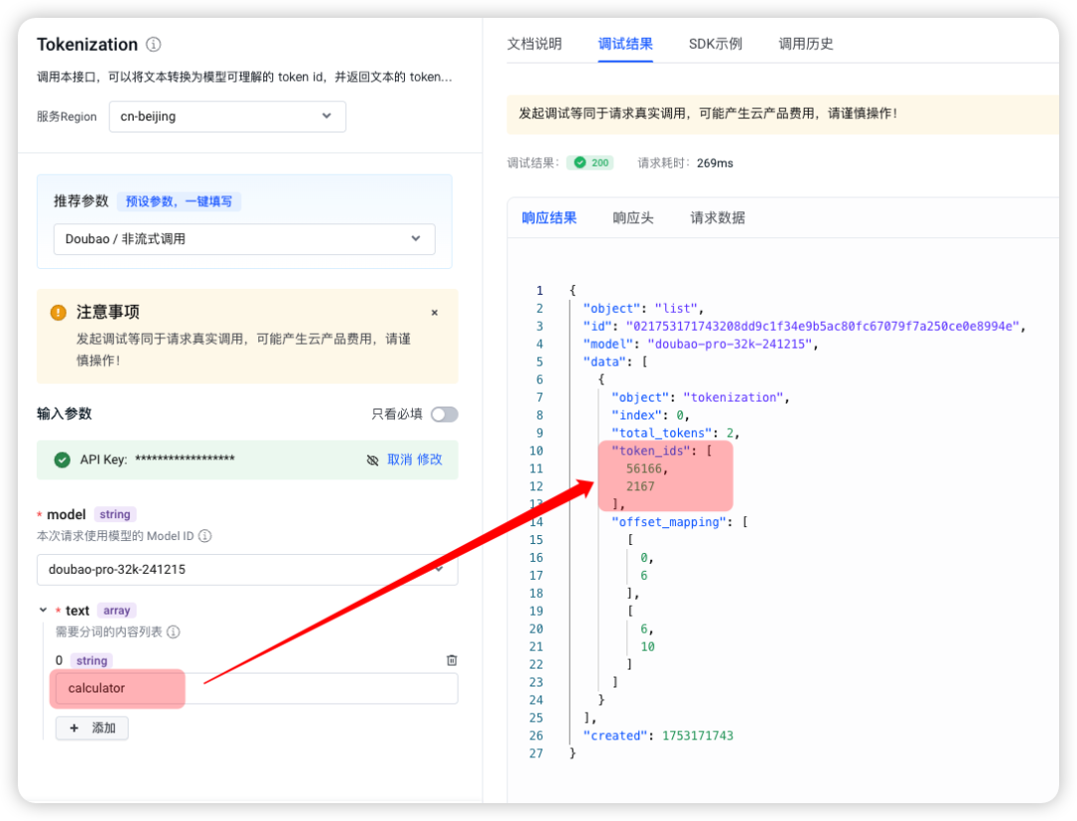Click the string type tag next to model
Viewport: 1077px width, 821px height.
click(115, 515)
